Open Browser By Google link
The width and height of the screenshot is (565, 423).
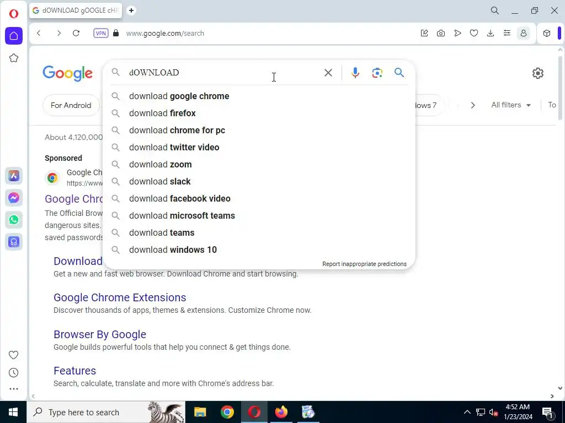click(x=100, y=334)
